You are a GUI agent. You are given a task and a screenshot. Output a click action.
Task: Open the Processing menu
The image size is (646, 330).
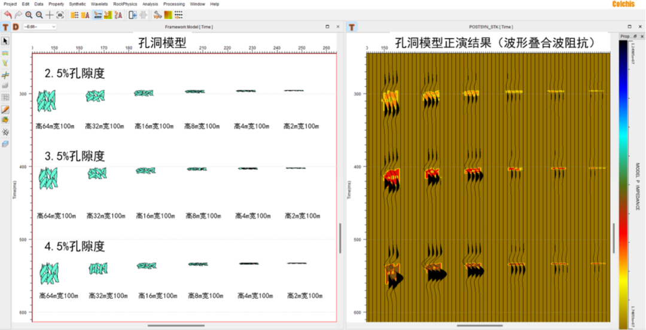174,4
